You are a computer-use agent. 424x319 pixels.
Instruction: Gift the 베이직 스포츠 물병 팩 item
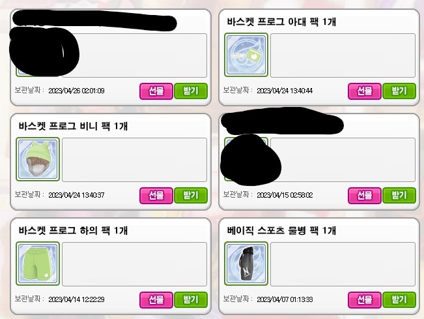tap(365, 300)
